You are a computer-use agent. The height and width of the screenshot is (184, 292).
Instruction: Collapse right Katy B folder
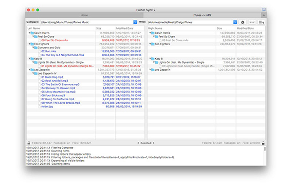(x=150, y=59)
